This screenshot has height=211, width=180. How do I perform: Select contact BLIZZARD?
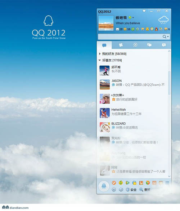133,127
